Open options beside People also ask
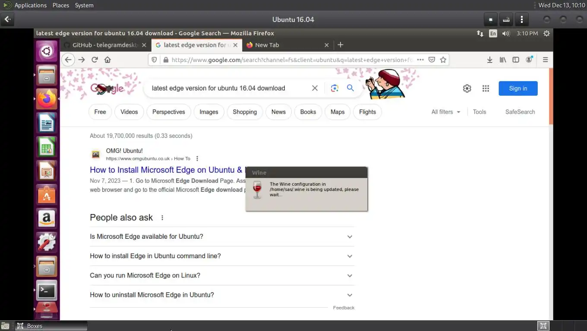The width and height of the screenshot is (587, 331). pyautogui.click(x=162, y=218)
